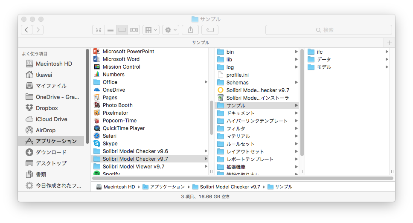
Task: Click the edit tags icon
Action: [x=210, y=30]
